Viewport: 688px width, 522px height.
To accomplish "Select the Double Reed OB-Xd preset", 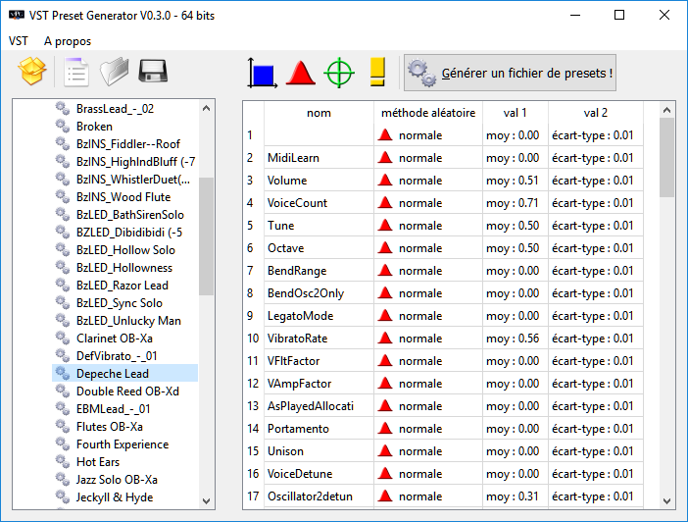I will [127, 391].
